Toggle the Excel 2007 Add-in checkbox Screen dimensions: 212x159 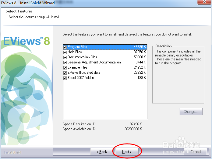click(65, 78)
